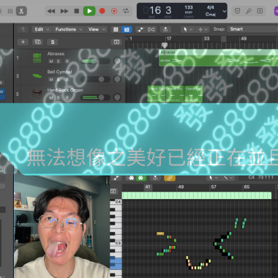Click the Duplicate Track button
278x278 pixels.
(x=38, y=42)
